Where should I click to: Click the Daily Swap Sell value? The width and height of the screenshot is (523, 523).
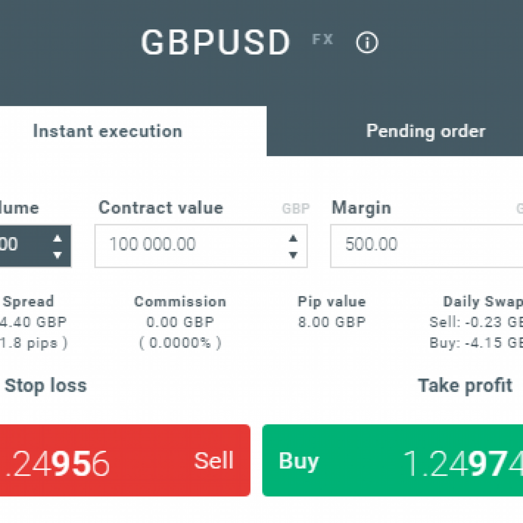pos(476,322)
